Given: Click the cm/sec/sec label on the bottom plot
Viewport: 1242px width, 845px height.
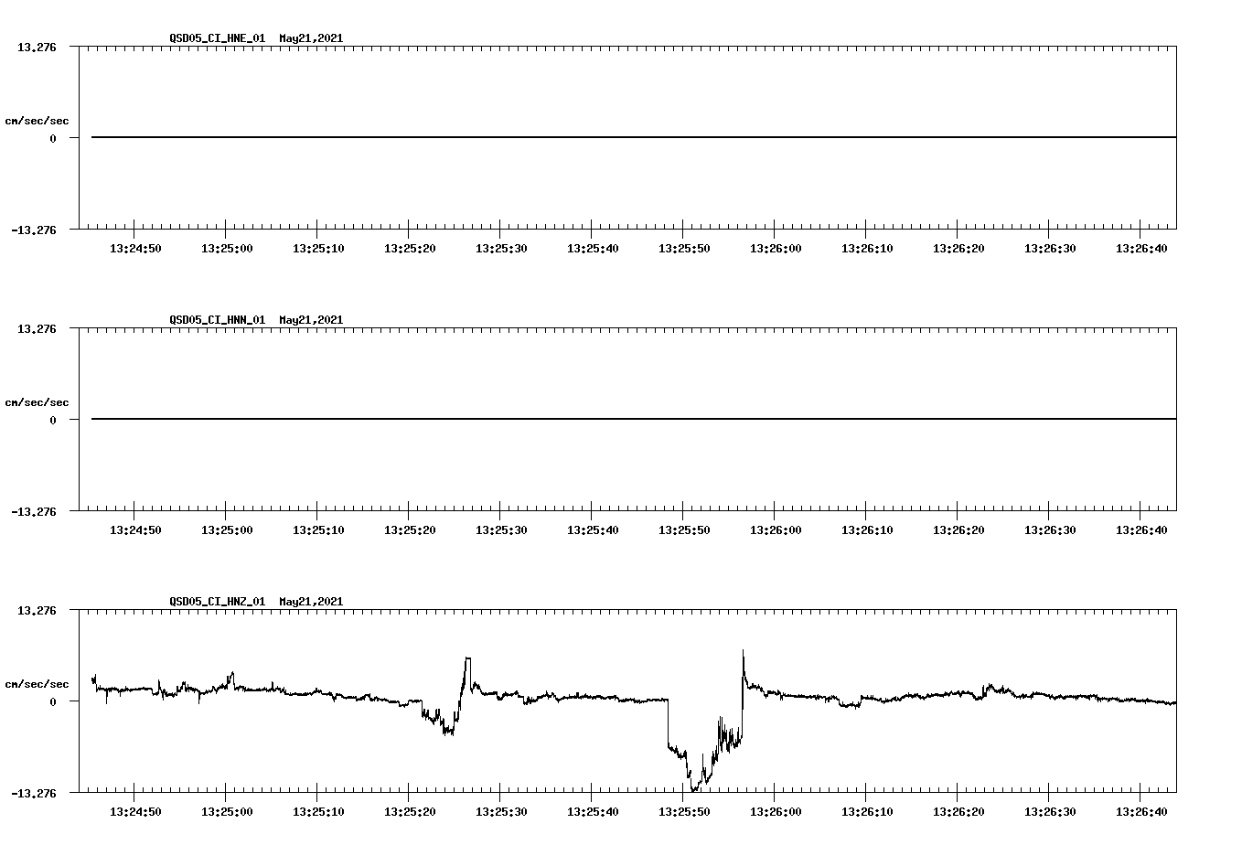Looking at the screenshot, I should [37, 681].
